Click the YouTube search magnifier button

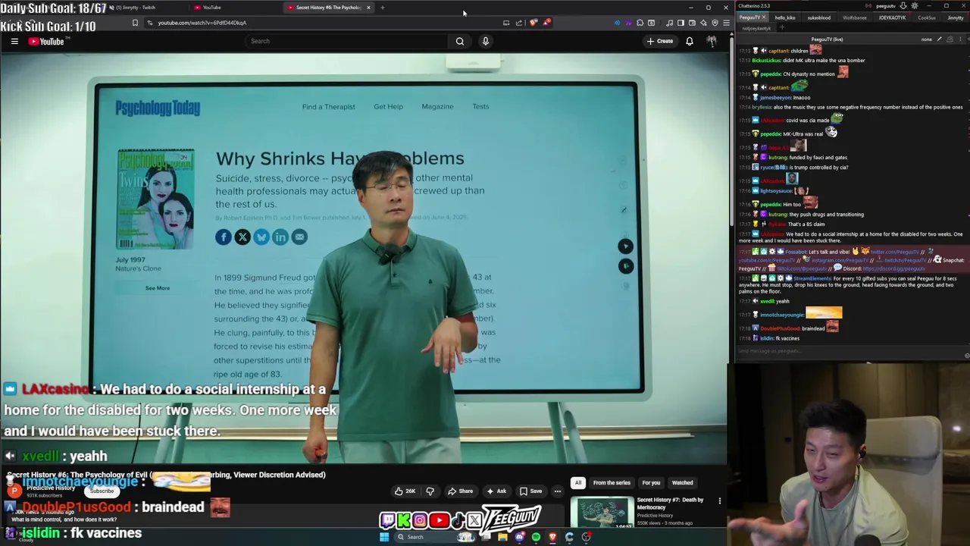click(460, 41)
